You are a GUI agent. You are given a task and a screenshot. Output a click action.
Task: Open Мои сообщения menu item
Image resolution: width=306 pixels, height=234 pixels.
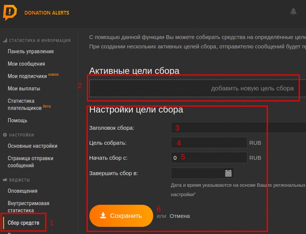(26, 64)
